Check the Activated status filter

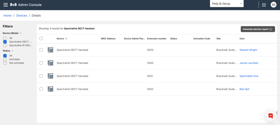(5, 59)
